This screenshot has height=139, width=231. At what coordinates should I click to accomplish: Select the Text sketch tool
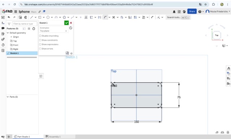pyautogui.click(x=86, y=17)
